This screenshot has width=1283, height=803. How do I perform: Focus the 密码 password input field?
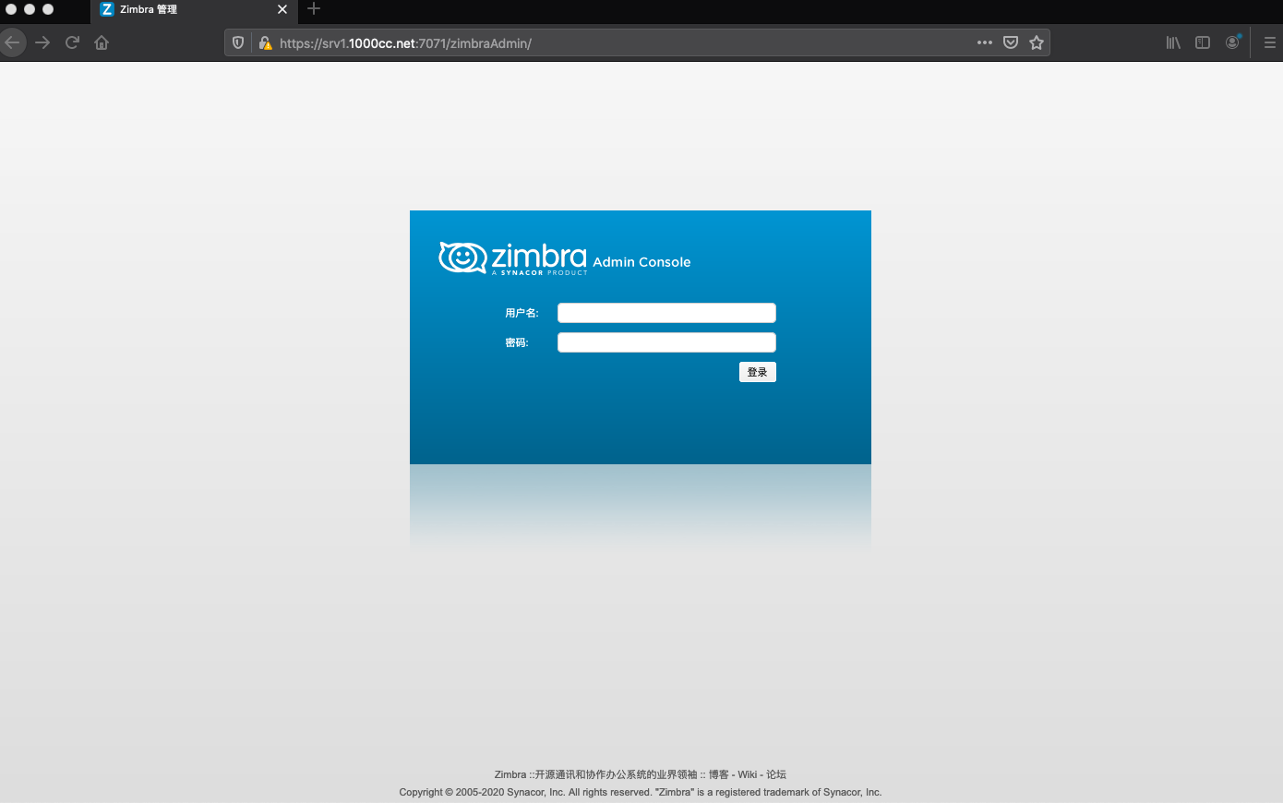(x=666, y=342)
